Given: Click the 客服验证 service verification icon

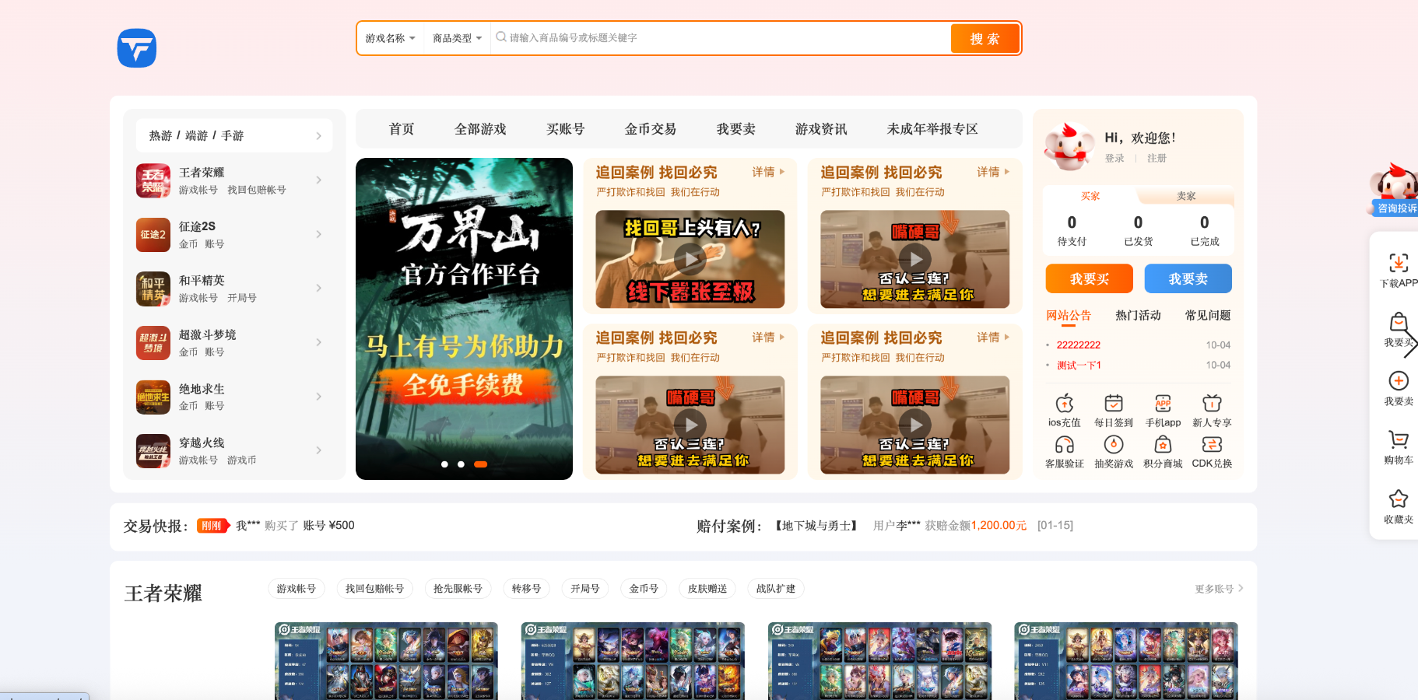Looking at the screenshot, I should [x=1065, y=451].
